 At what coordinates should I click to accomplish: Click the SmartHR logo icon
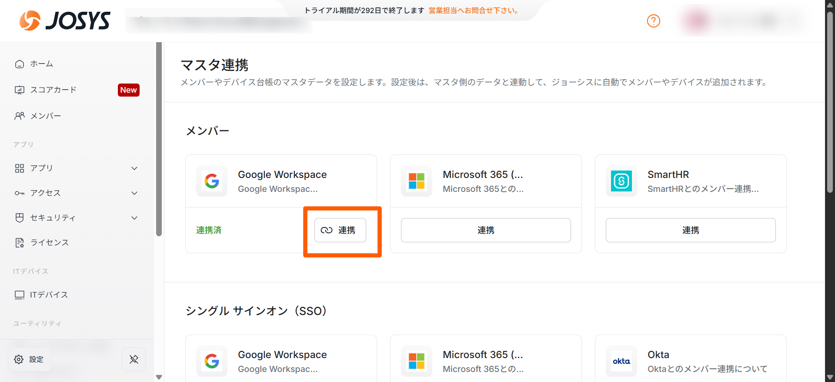621,181
